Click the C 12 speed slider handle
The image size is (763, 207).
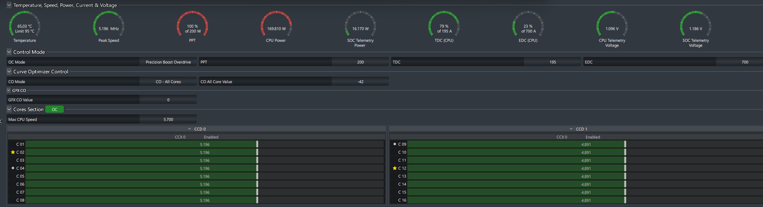point(625,168)
